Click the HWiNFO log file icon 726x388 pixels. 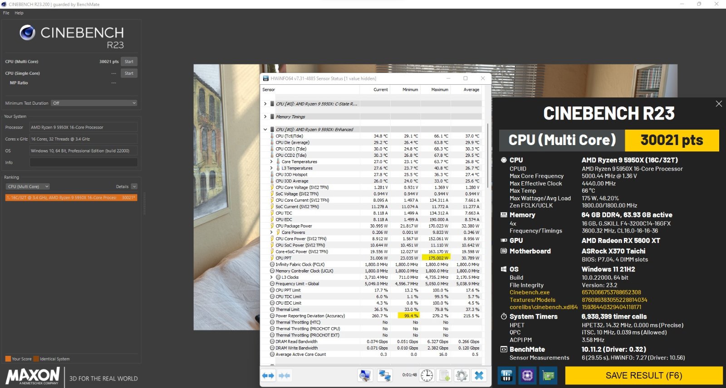click(x=444, y=375)
